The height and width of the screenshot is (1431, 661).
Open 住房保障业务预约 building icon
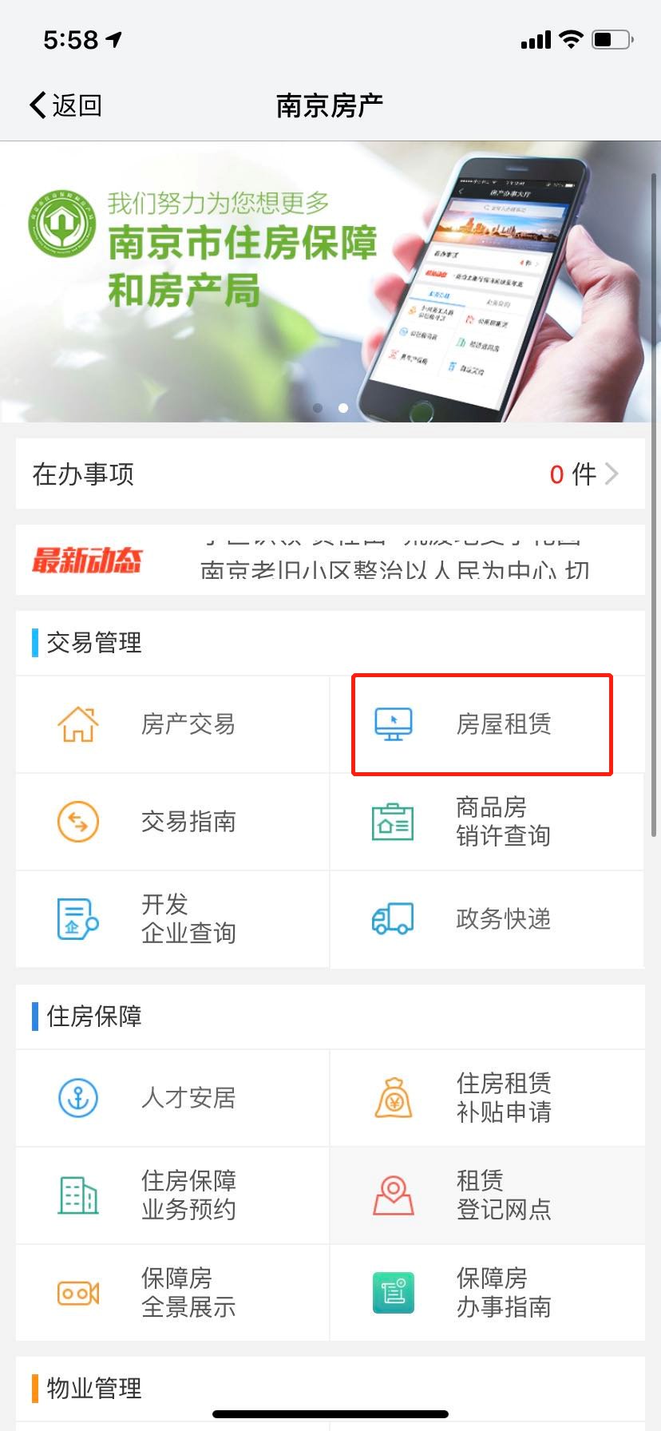pyautogui.click(x=78, y=1195)
